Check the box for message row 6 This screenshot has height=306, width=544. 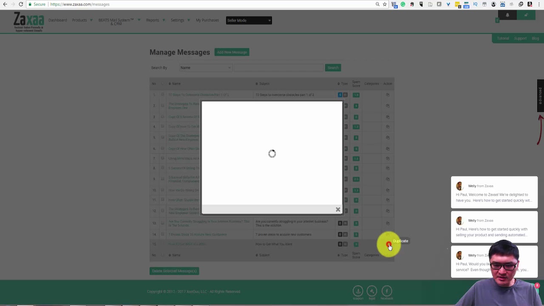pyautogui.click(x=162, y=149)
